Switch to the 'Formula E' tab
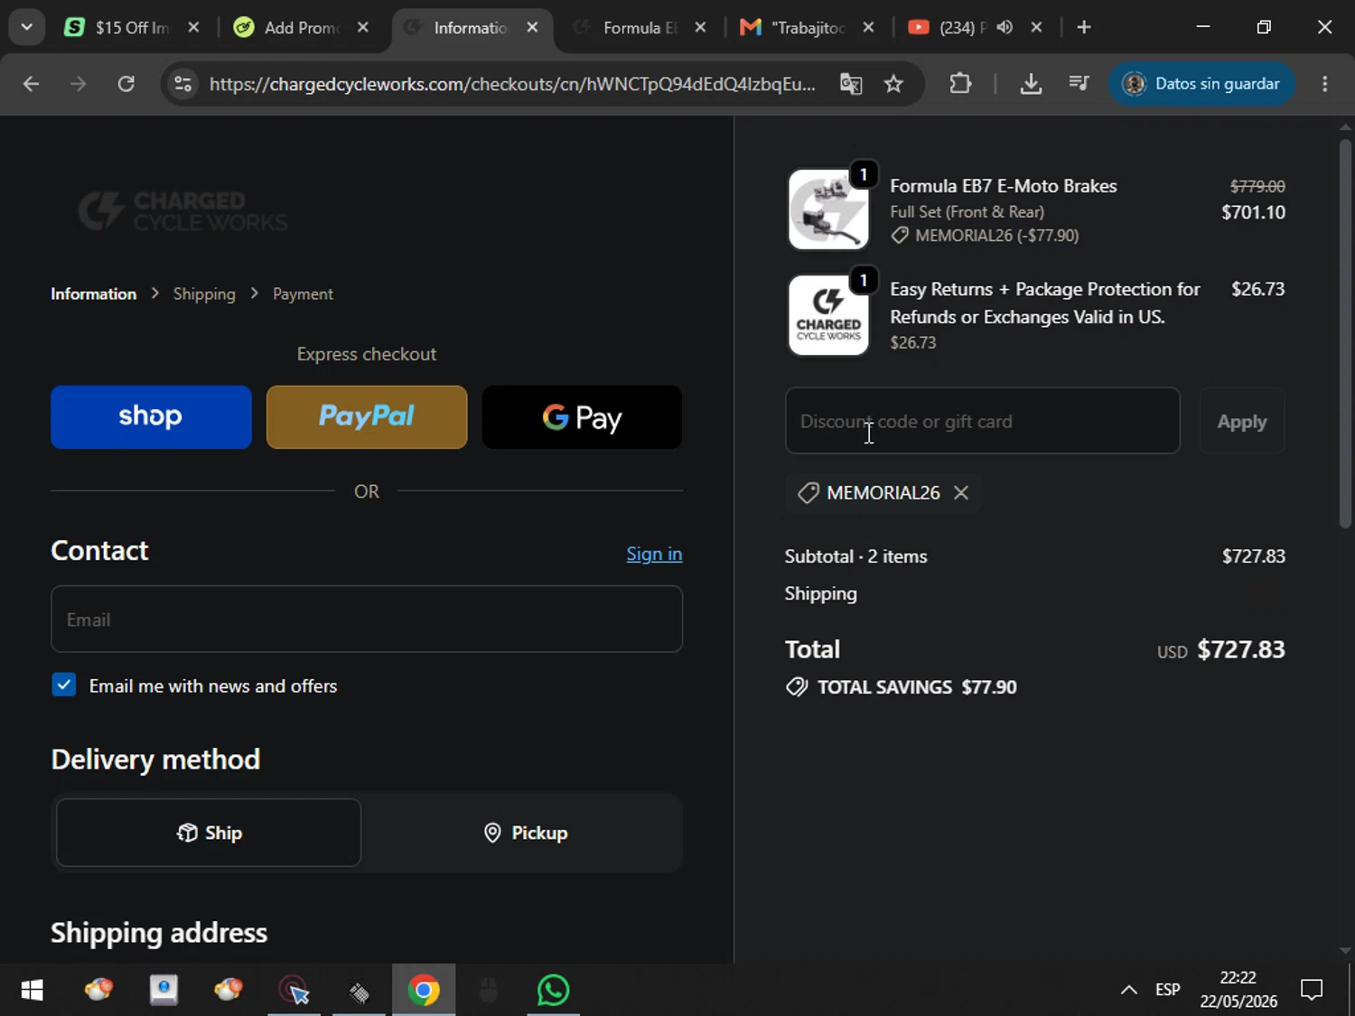Image resolution: width=1355 pixels, height=1016 pixels. [640, 27]
